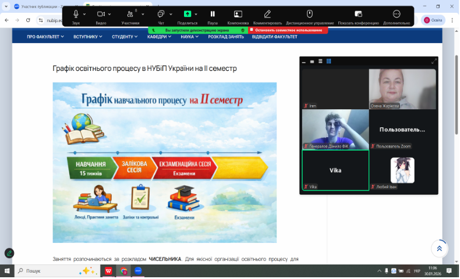Open share options arrow beside Поделиться
This screenshot has width=460, height=279.
click(196, 14)
